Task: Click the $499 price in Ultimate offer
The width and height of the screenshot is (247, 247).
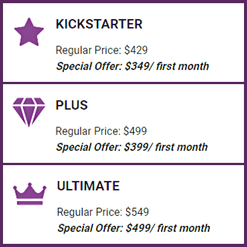Action: [138, 228]
